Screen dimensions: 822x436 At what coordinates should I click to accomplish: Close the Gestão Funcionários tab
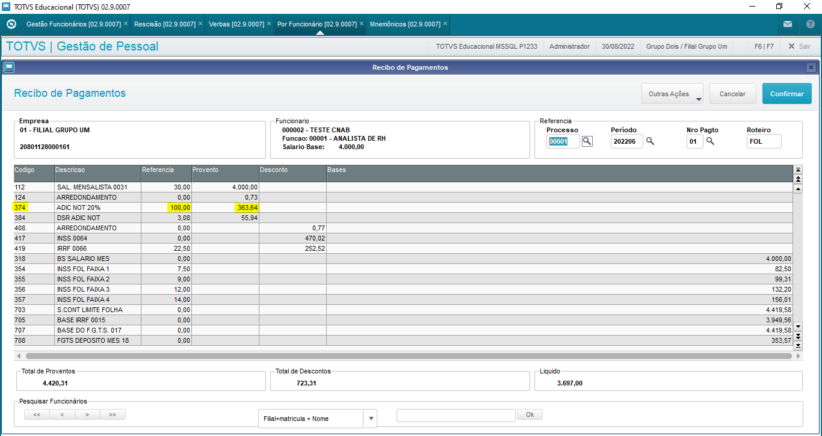126,24
